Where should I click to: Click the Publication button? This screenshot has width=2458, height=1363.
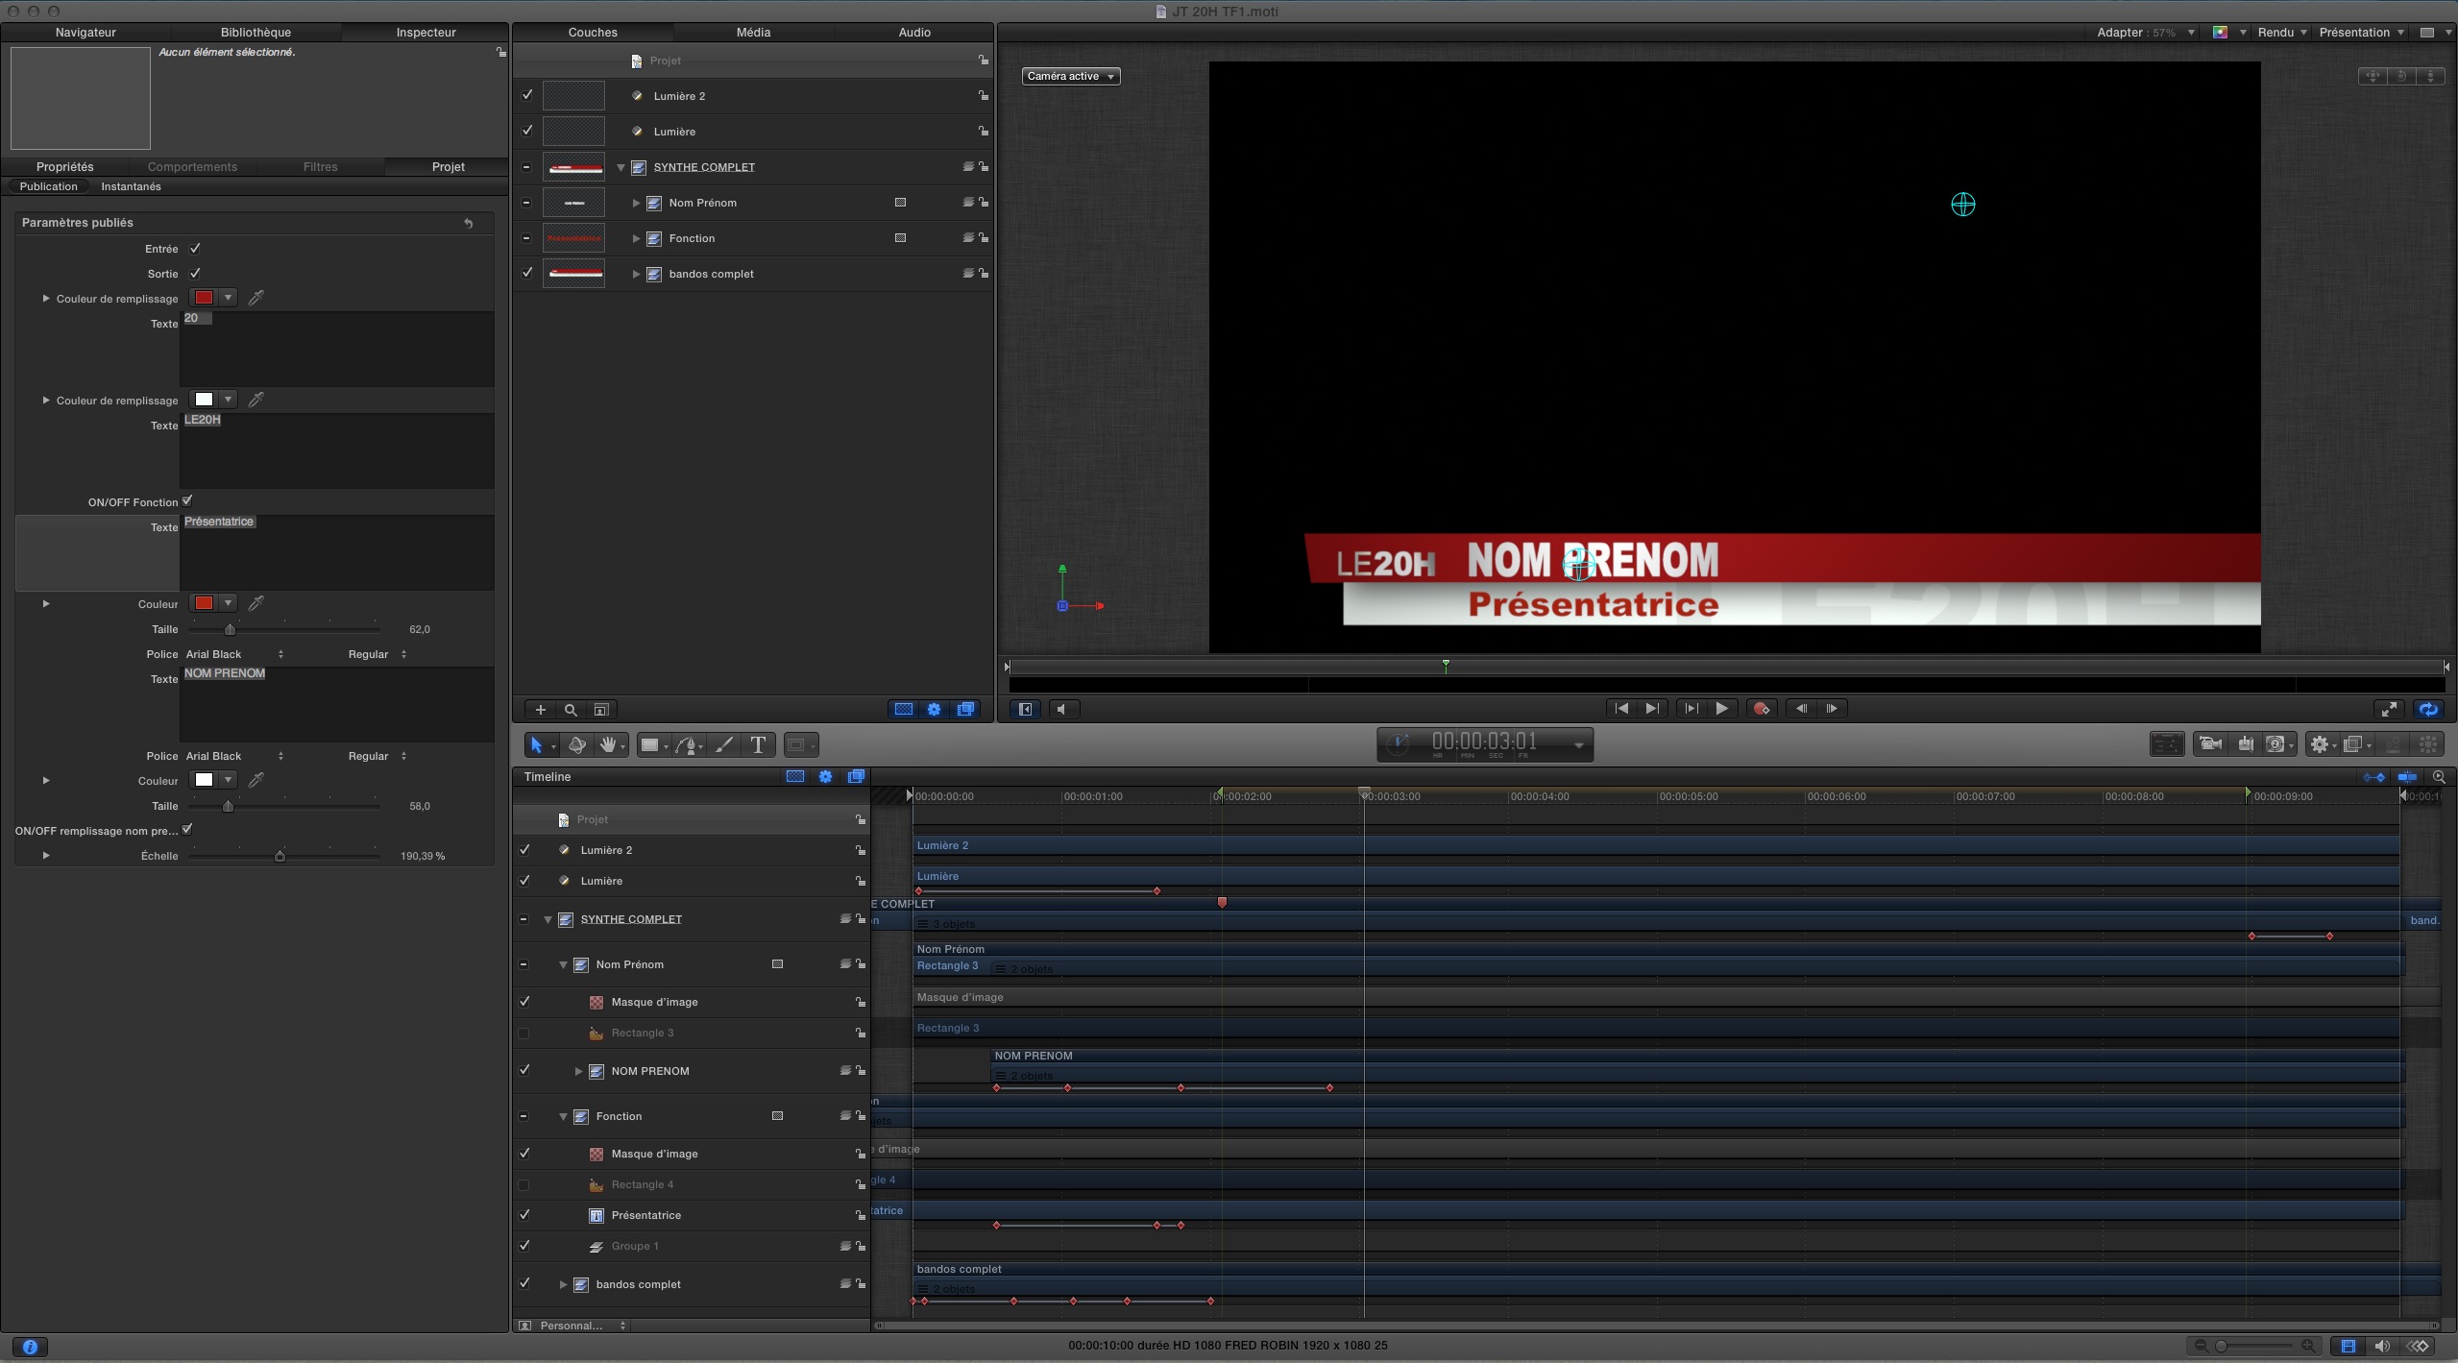coord(48,186)
